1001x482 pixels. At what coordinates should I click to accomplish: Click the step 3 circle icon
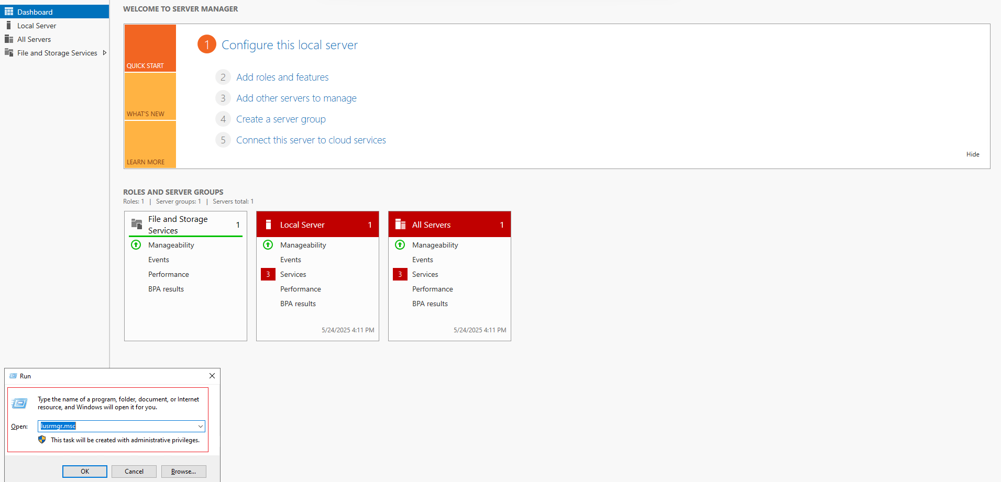pyautogui.click(x=223, y=98)
